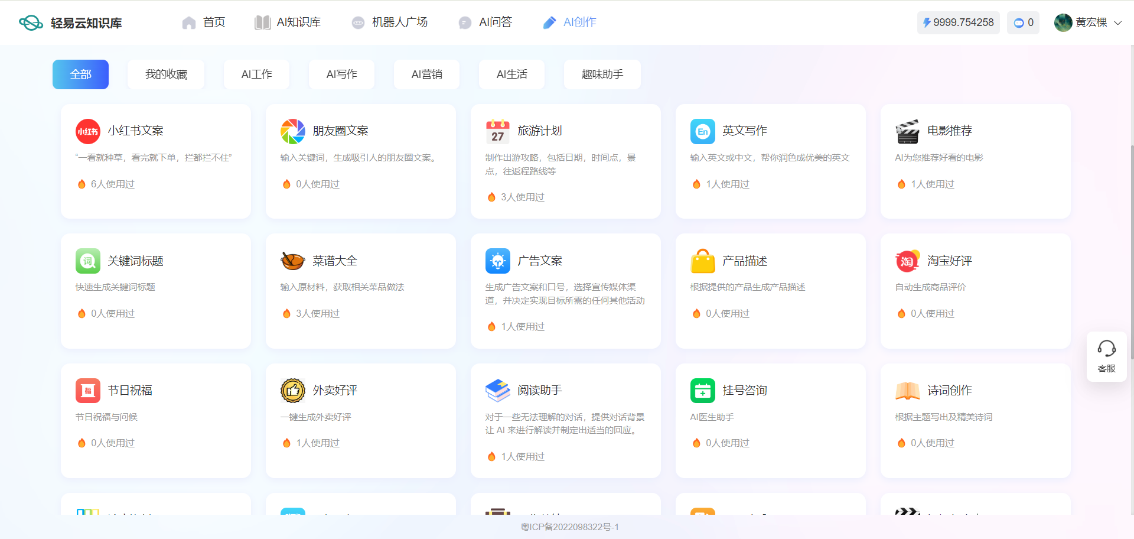Click the 挂号咨询 green calendar icon
The image size is (1134, 539).
click(x=703, y=390)
